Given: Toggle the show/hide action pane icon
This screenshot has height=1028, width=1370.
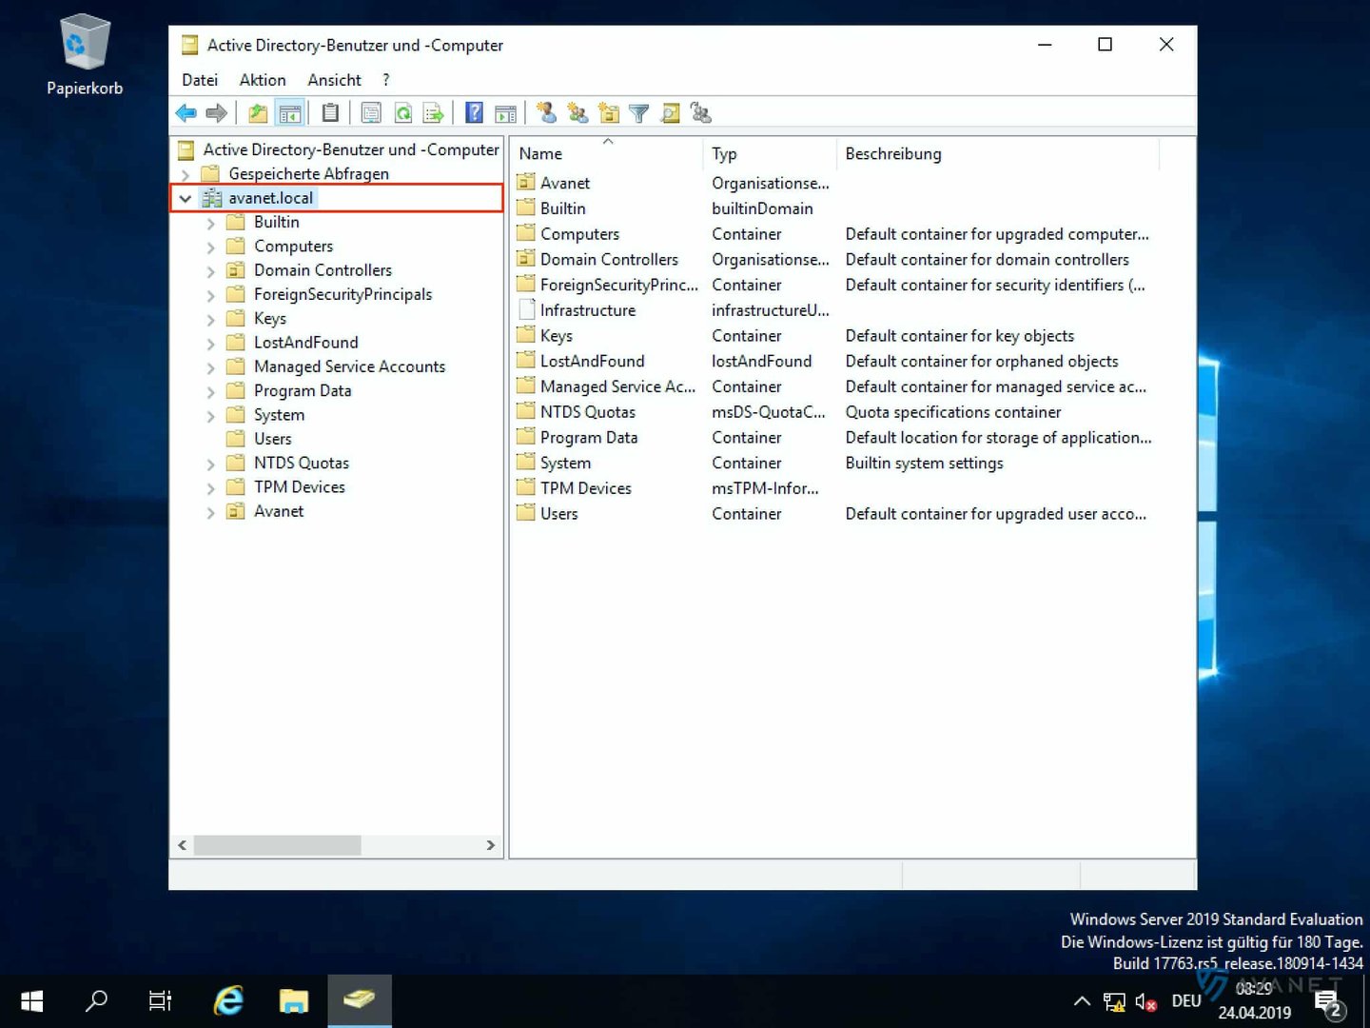Looking at the screenshot, I should [506, 113].
